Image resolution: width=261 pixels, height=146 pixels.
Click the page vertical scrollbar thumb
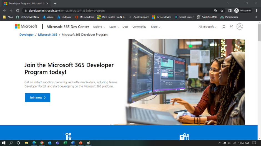[259, 33]
